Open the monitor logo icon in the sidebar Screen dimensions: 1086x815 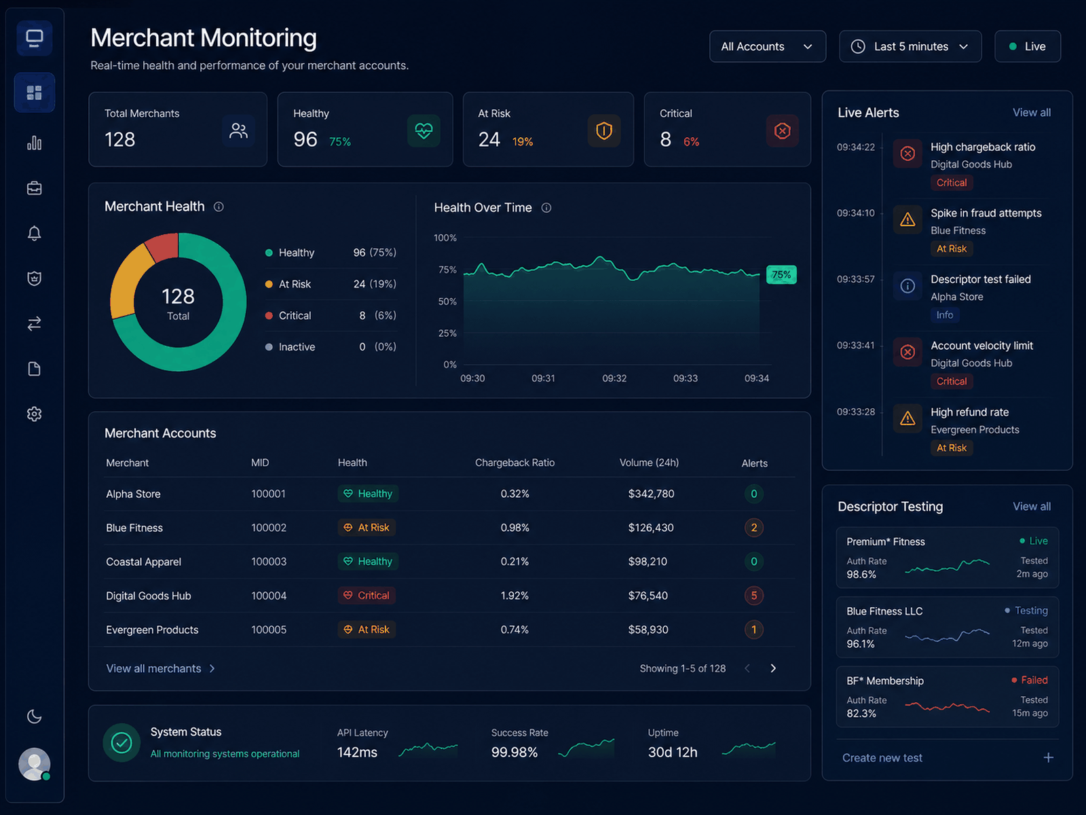click(35, 38)
